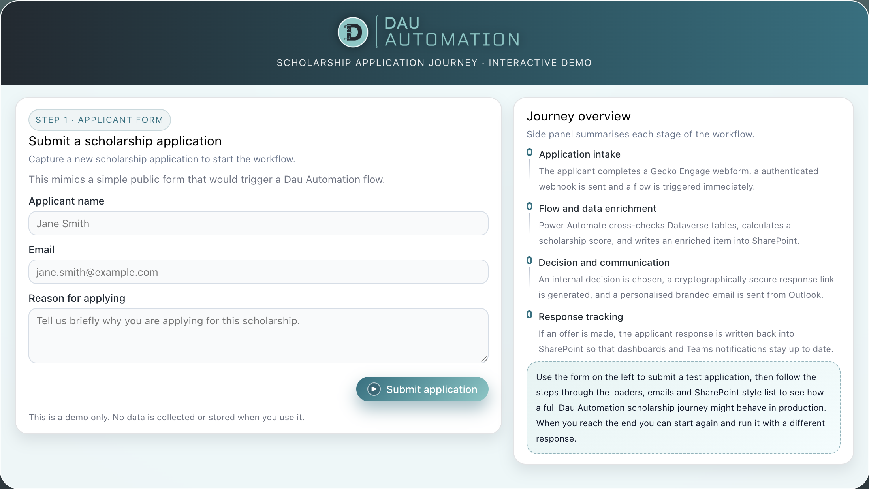This screenshot has height=489, width=869.
Task: Click the DAU Automation circular logo
Action: (x=352, y=32)
